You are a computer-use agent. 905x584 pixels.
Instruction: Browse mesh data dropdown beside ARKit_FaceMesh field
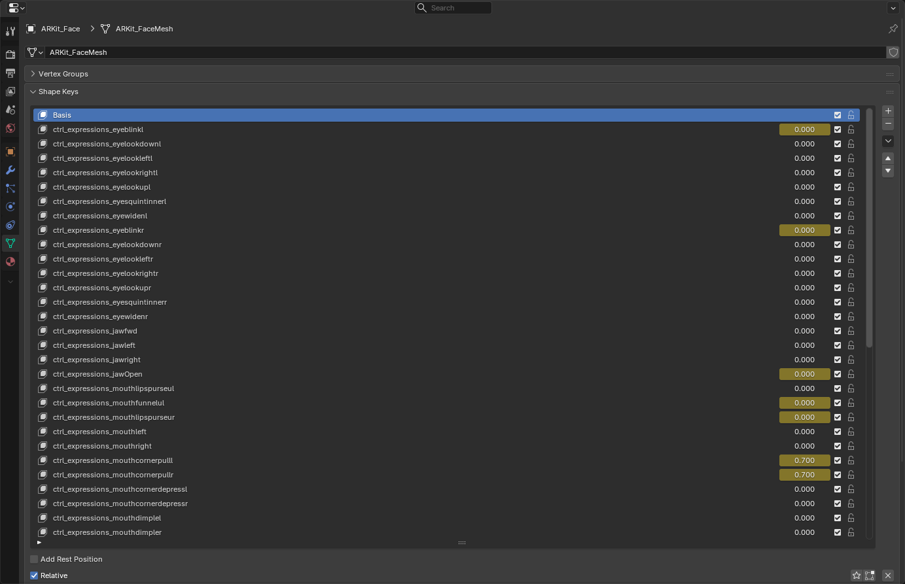pyautogui.click(x=35, y=52)
